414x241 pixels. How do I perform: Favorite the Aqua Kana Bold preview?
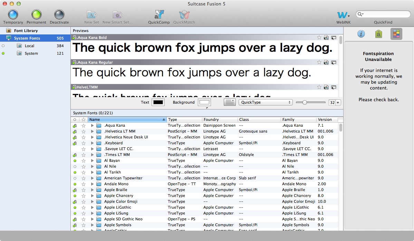319,38
